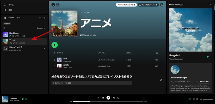Play the アニメ playlist green button
Image resolution: width=215 pixels, height=104 pixels.
coord(55,45)
